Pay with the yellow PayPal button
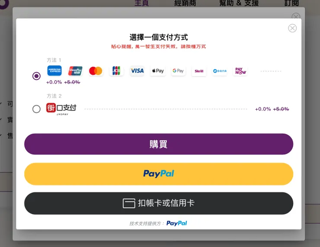This screenshot has width=320, height=247. click(159, 174)
